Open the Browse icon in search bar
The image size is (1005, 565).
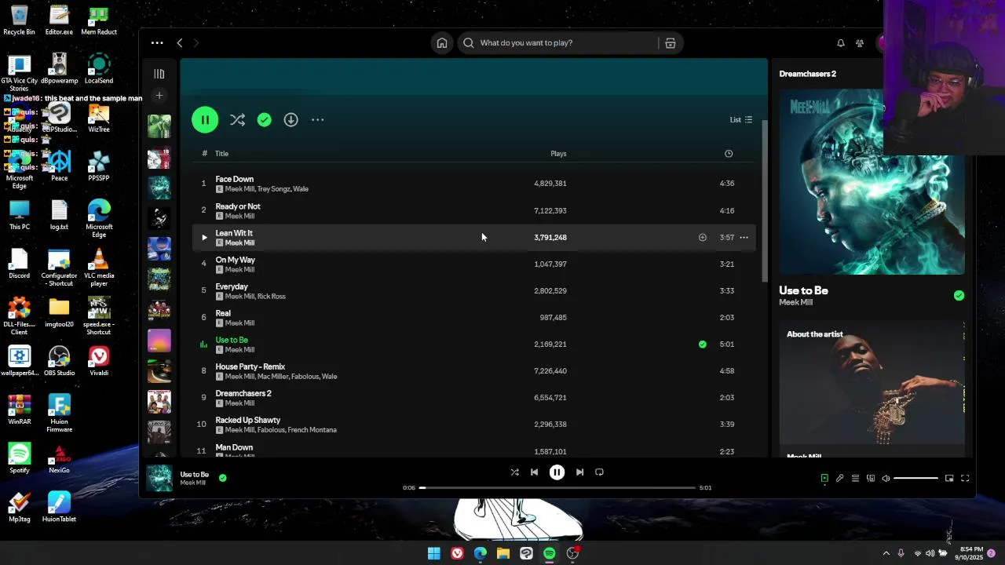click(x=670, y=43)
